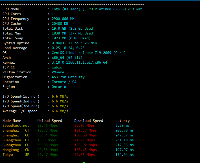The height and width of the screenshot is (163, 200).
Task: Click the Download Speed column header
Action: click(88, 121)
